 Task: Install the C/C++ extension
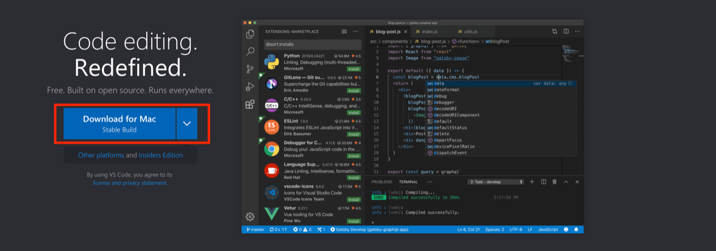[353, 112]
